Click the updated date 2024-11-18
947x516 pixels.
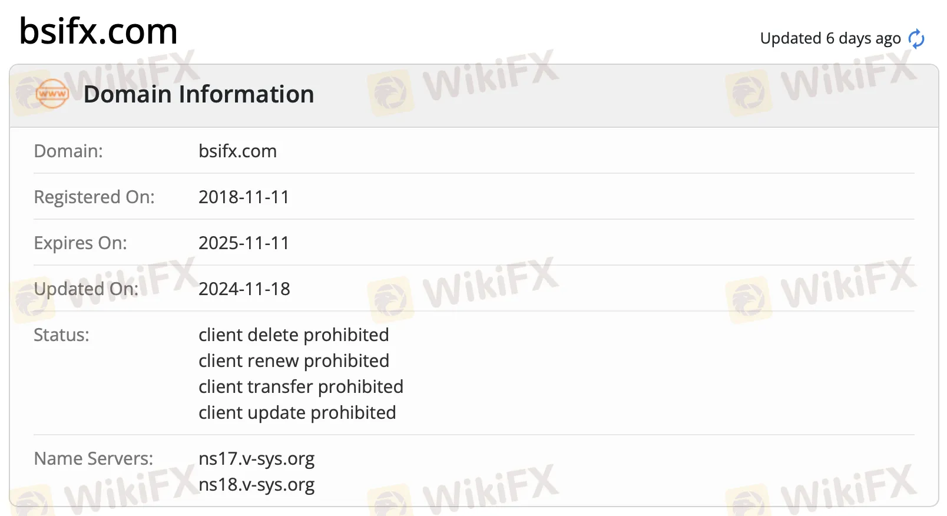click(x=244, y=289)
